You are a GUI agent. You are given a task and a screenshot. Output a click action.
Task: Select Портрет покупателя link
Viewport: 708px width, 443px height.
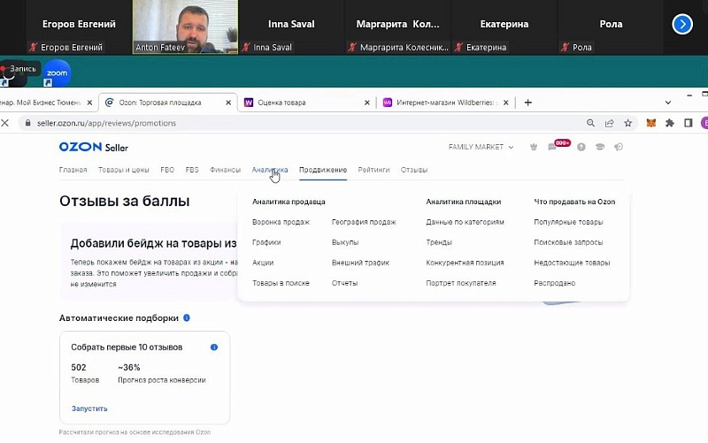point(460,283)
